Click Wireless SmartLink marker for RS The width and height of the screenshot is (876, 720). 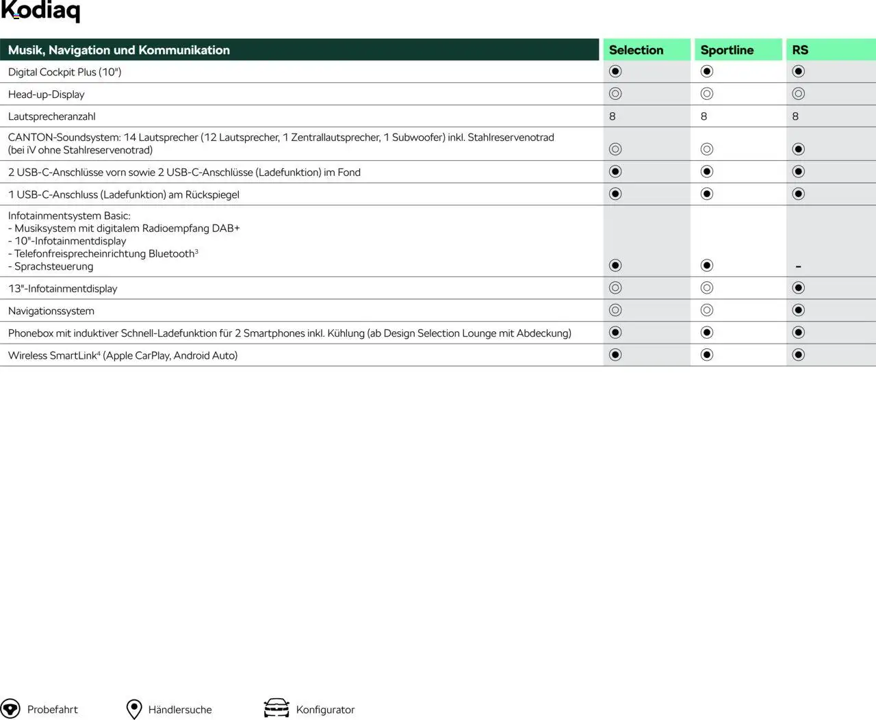point(798,355)
